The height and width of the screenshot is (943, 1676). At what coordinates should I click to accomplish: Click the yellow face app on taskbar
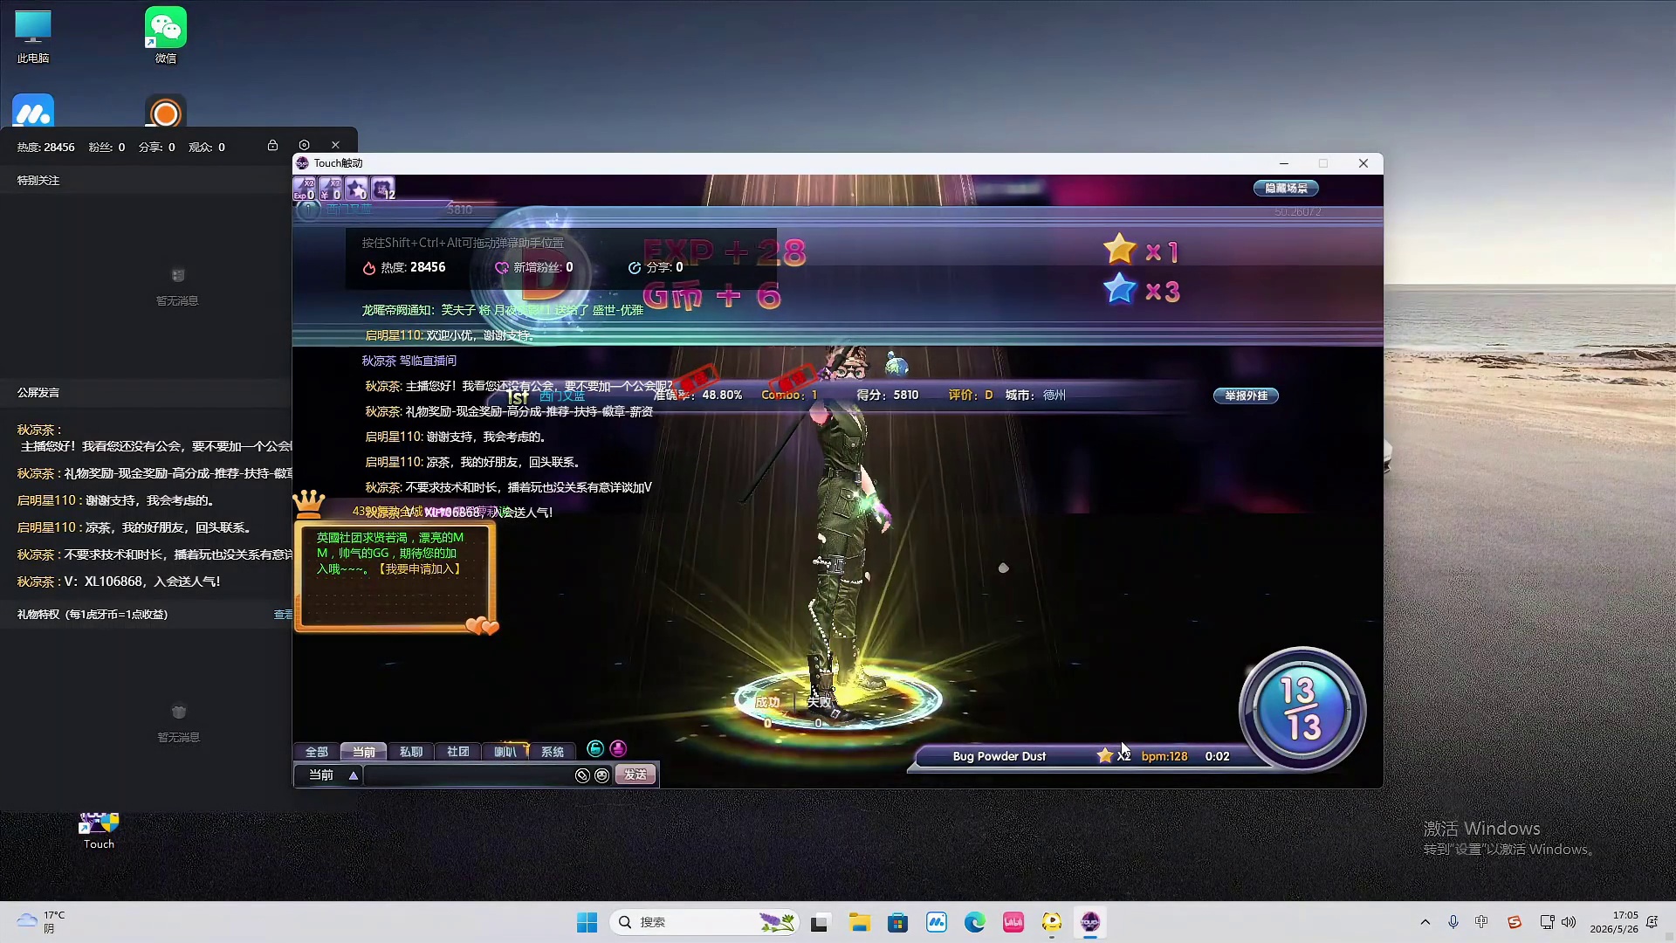click(1052, 922)
